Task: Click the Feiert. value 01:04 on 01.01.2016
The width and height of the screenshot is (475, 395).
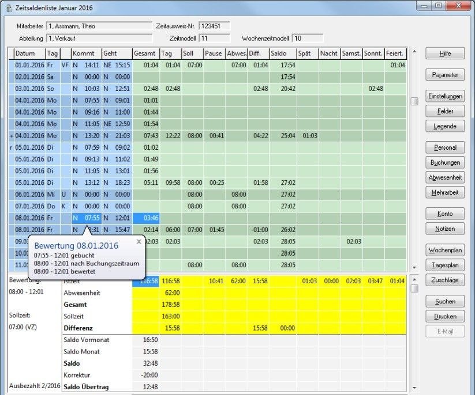Action: tap(398, 65)
